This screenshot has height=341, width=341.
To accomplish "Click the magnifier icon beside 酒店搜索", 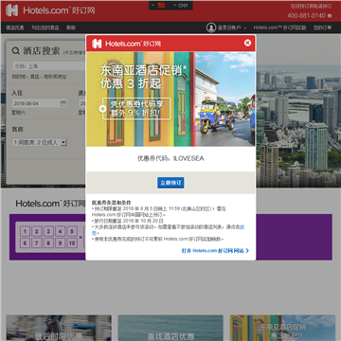I will (x=15, y=51).
